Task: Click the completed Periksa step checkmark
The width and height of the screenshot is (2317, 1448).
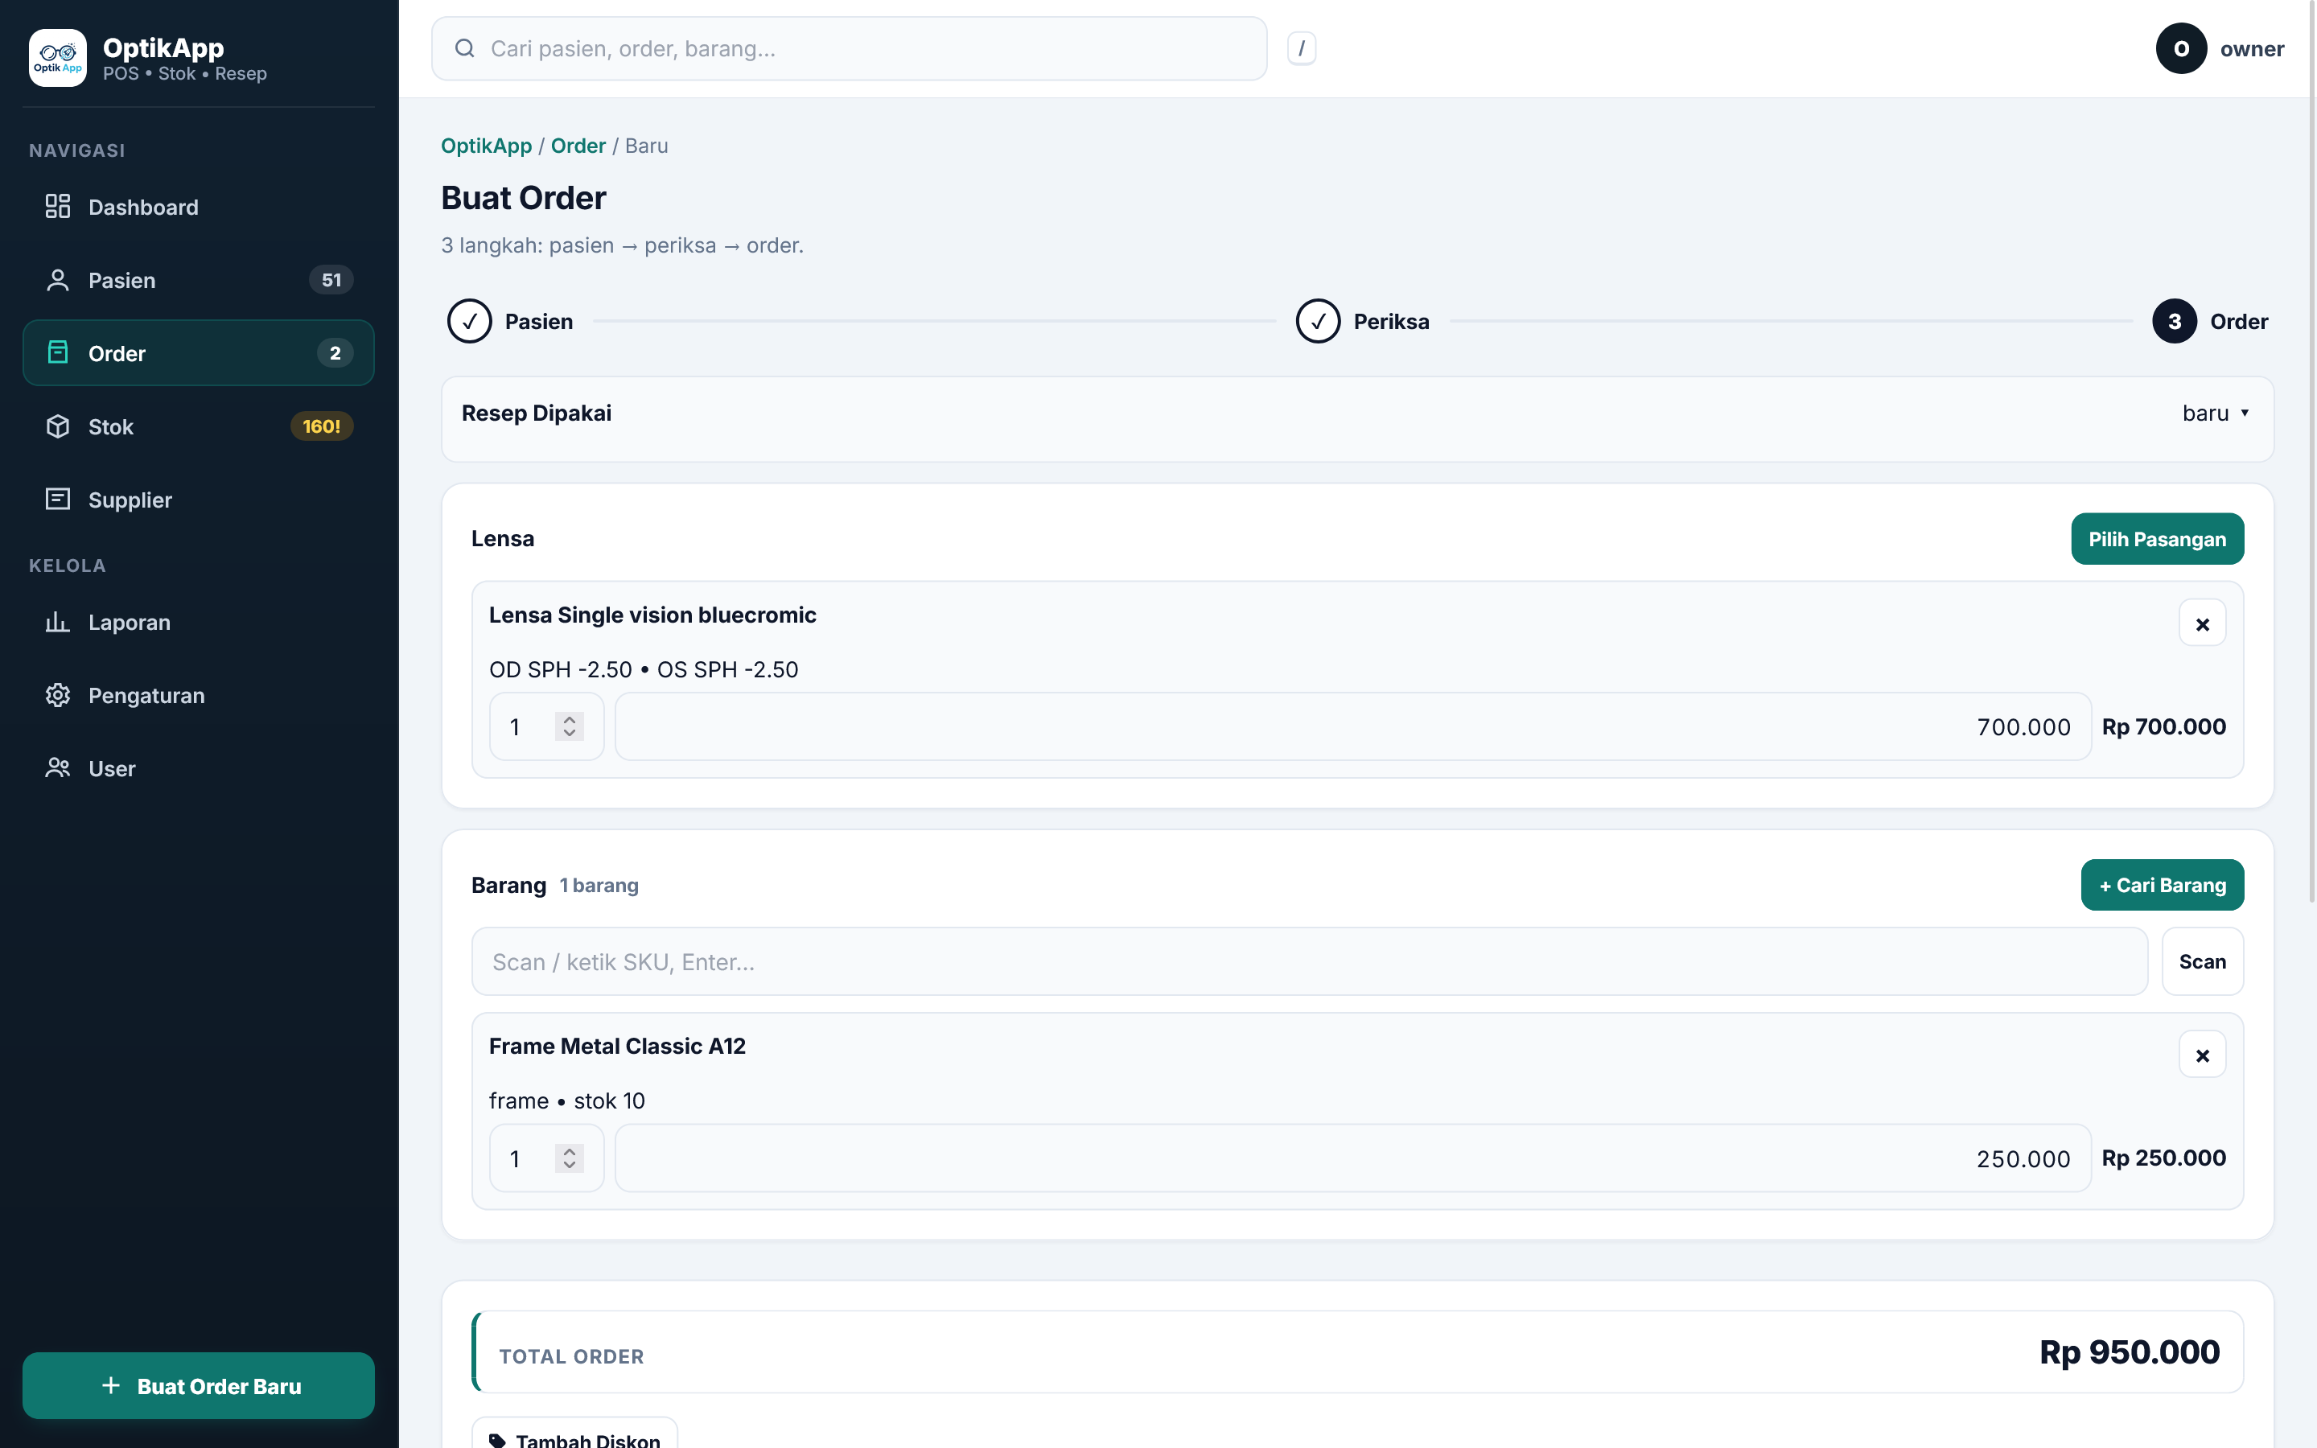Action: (1318, 321)
